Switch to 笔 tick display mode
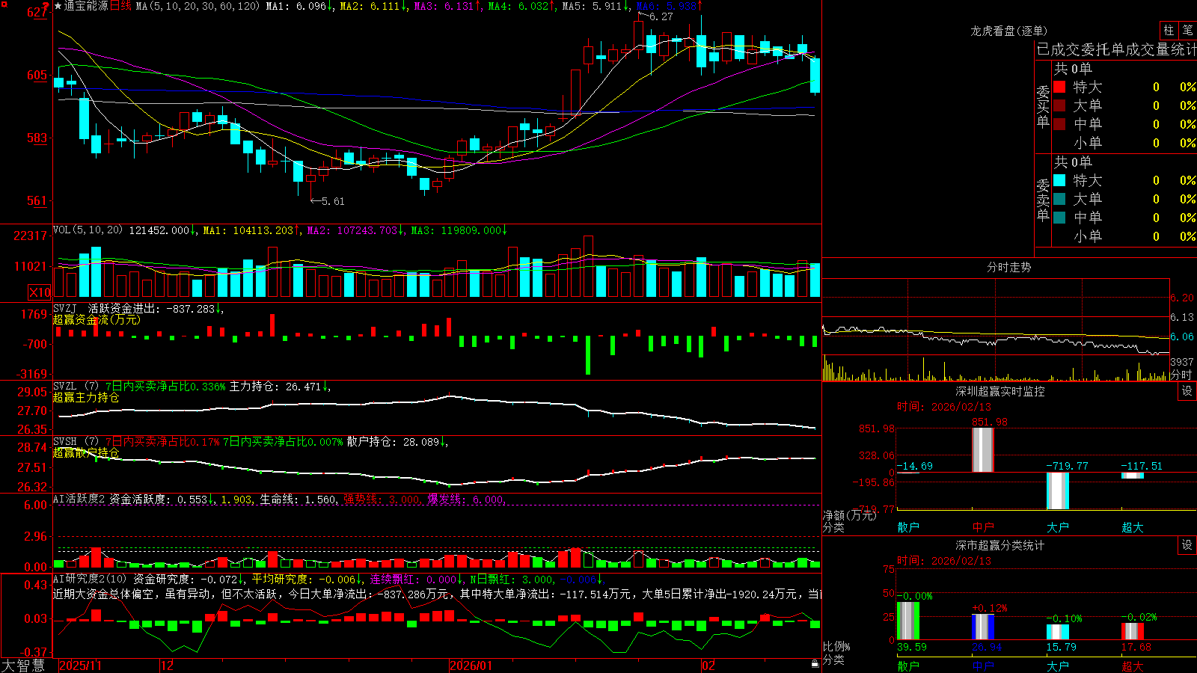The width and height of the screenshot is (1197, 673). point(1187,31)
